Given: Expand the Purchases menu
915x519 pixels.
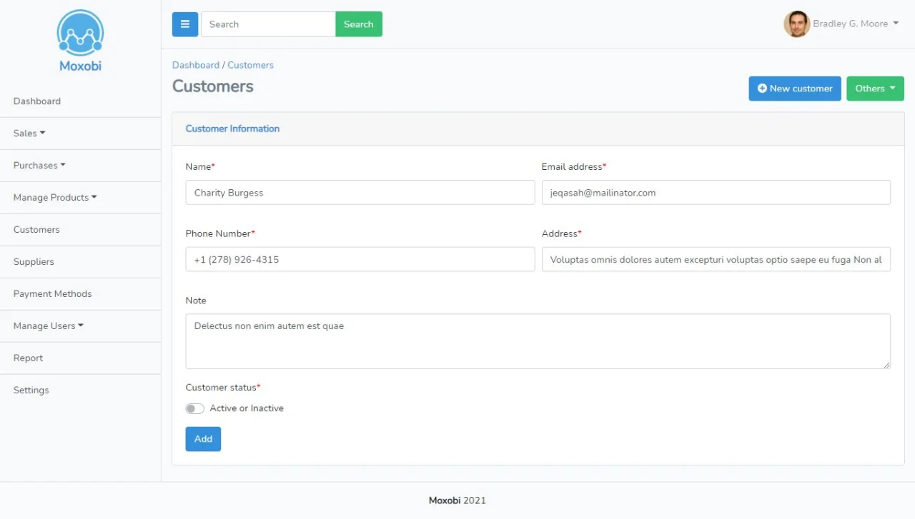Looking at the screenshot, I should pyautogui.click(x=39, y=166).
